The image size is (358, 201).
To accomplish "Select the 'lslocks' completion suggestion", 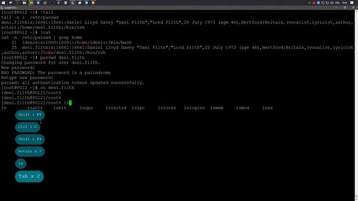I will [167, 108].
